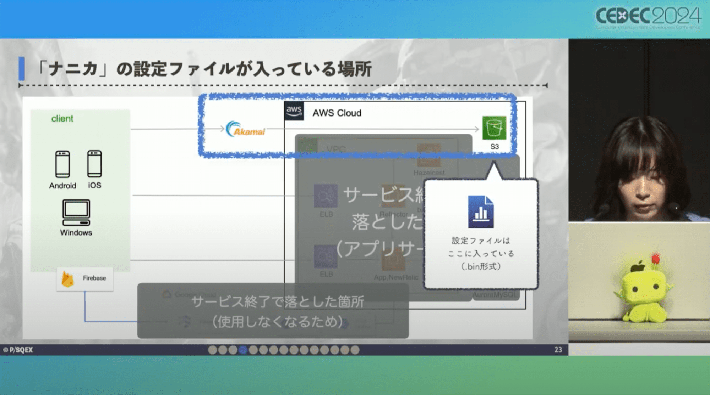This screenshot has height=395, width=710.
Task: Click the dark aws logo badge
Action: coord(294,111)
